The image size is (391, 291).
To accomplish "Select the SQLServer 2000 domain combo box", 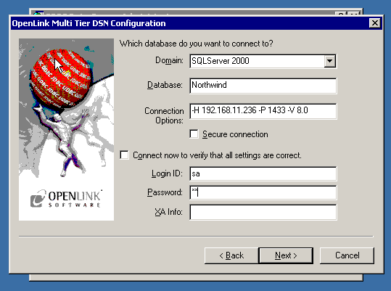I will coord(263,61).
